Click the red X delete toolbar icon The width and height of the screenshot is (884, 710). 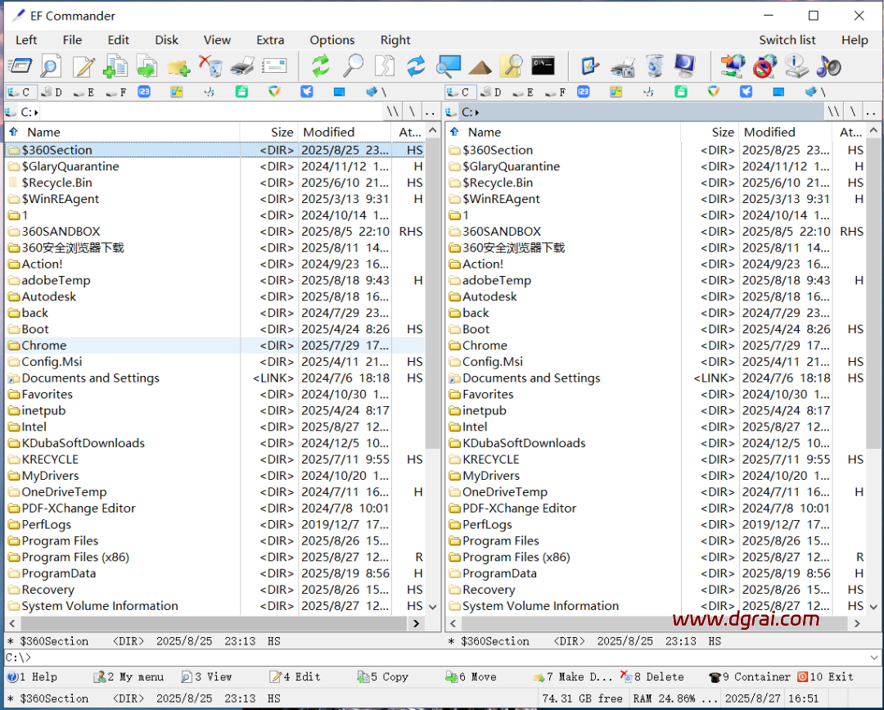click(x=210, y=66)
